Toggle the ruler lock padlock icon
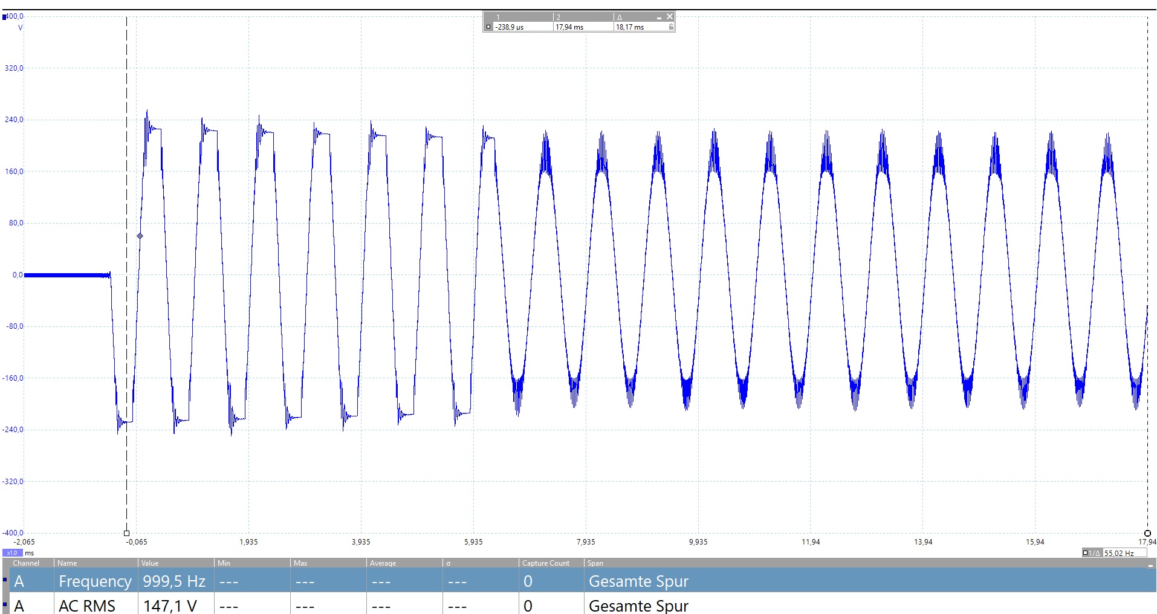 click(670, 27)
